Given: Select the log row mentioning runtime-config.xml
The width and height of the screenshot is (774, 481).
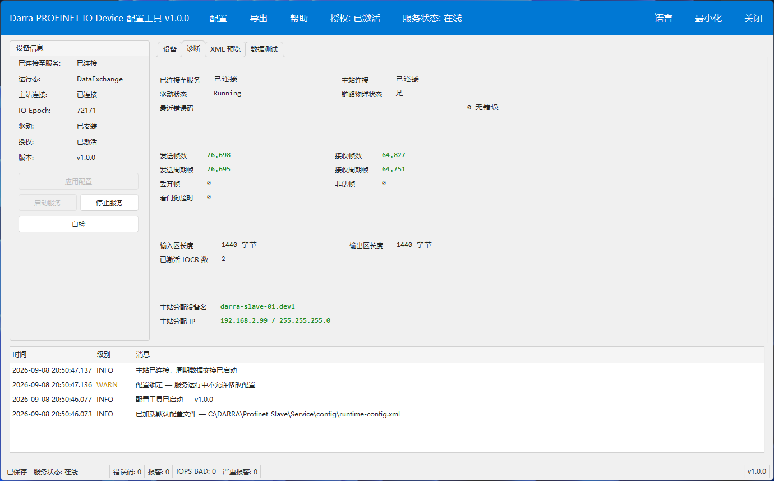Looking at the screenshot, I should tap(387, 414).
